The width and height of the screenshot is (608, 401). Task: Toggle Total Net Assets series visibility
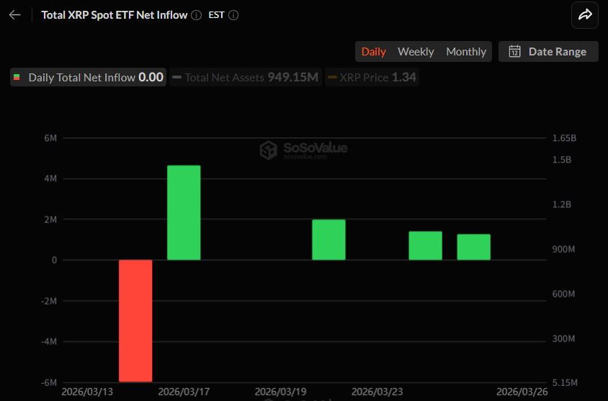point(245,78)
